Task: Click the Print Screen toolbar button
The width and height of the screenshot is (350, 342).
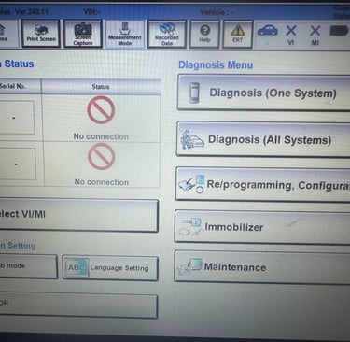Action: tap(41, 34)
